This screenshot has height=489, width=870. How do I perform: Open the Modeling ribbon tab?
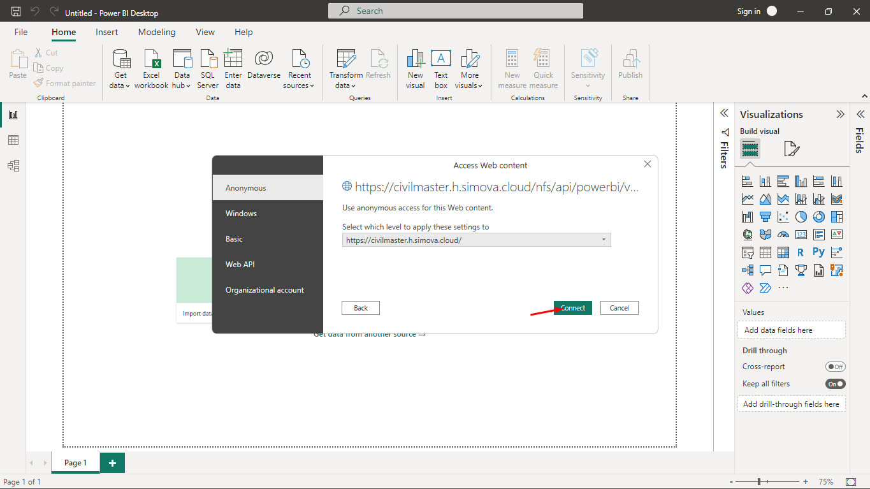[x=157, y=32]
